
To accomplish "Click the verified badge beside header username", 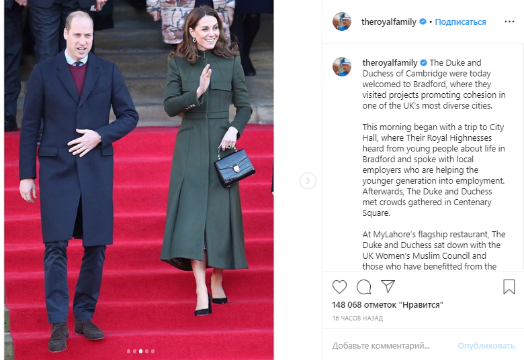I will (x=423, y=21).
